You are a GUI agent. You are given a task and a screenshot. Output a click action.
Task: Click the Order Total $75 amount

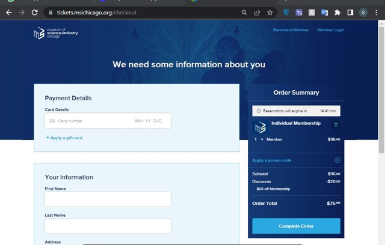[x=333, y=203]
